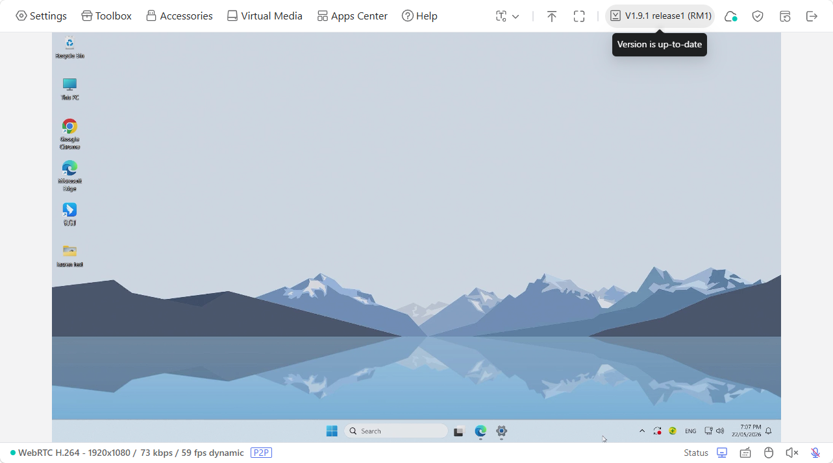
Task: Open the Apps Center menu
Action: click(x=352, y=16)
